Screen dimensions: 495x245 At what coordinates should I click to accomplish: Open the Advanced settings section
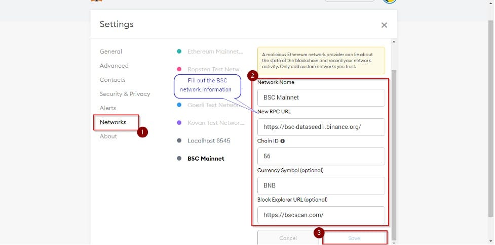[x=114, y=66]
